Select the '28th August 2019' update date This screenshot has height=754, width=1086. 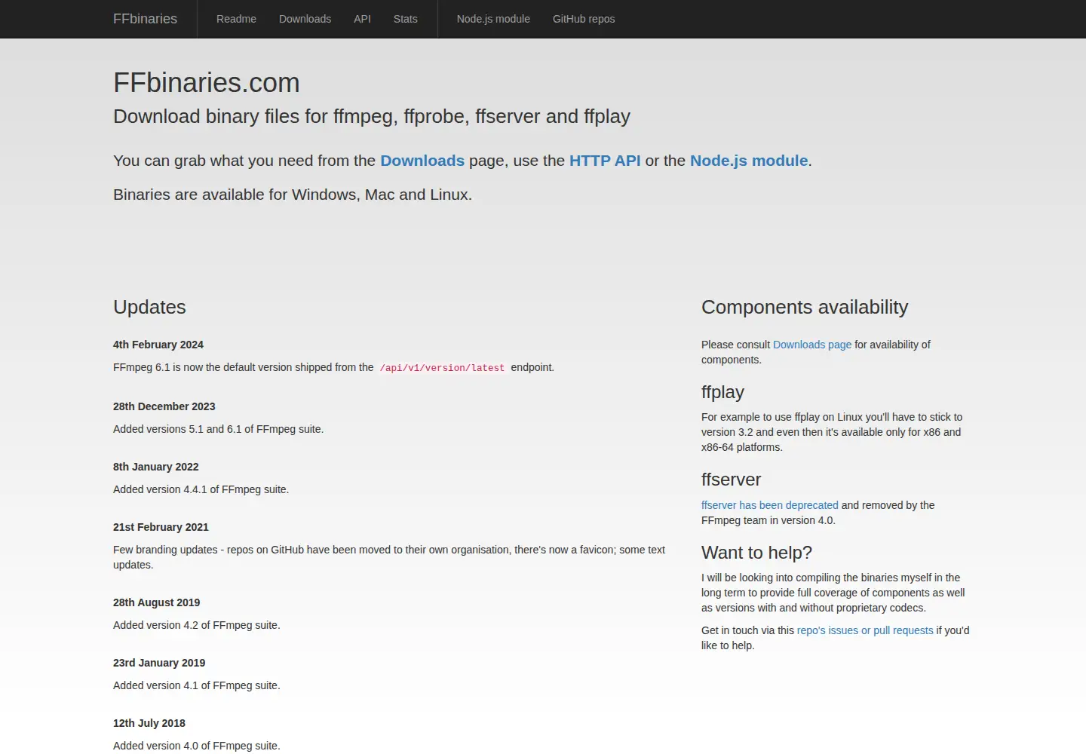point(157,602)
